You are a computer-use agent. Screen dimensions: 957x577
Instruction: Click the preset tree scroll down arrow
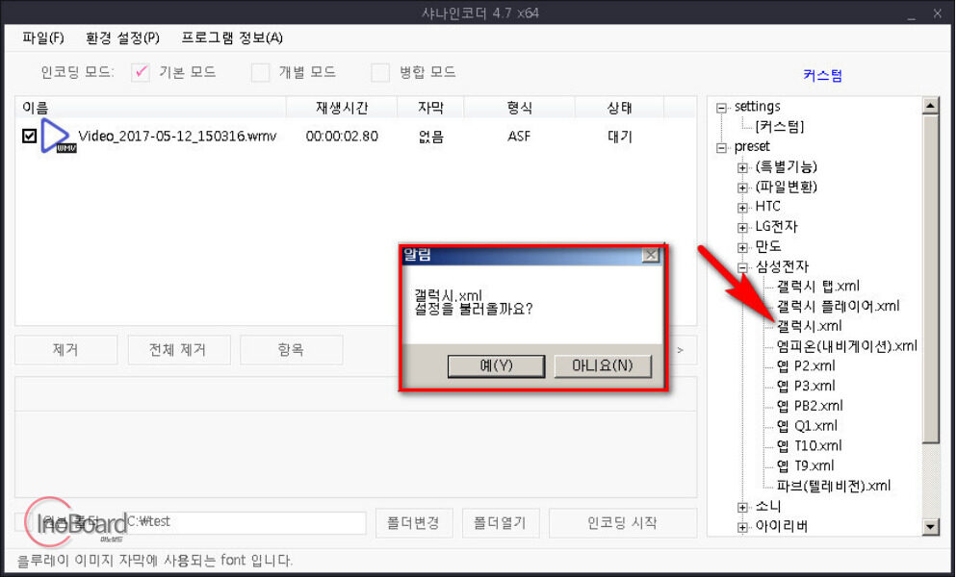coord(930,527)
